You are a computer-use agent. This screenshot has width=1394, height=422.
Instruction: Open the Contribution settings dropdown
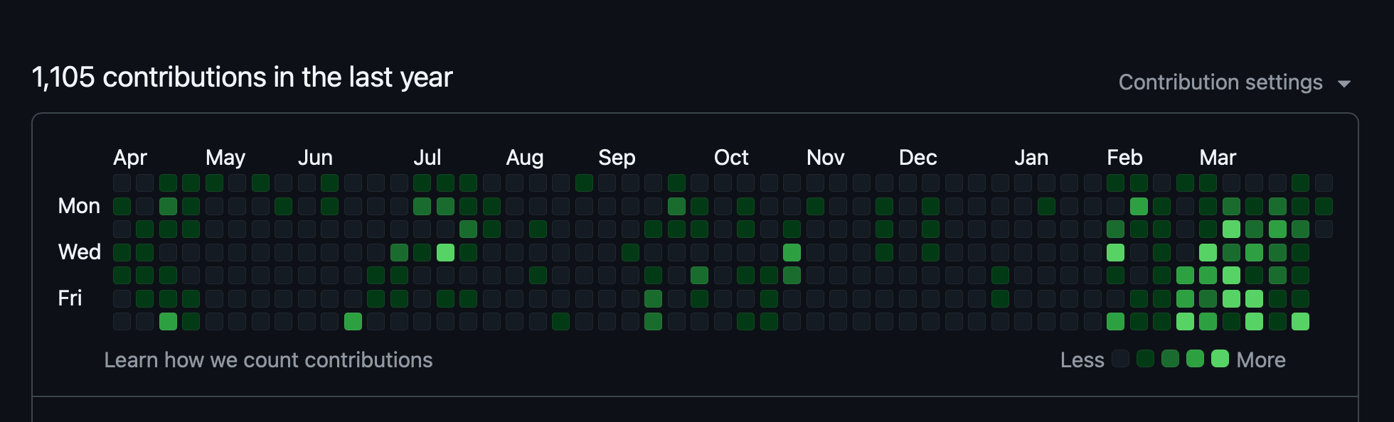coord(1234,82)
